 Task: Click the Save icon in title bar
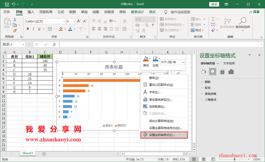click(x=7, y=4)
